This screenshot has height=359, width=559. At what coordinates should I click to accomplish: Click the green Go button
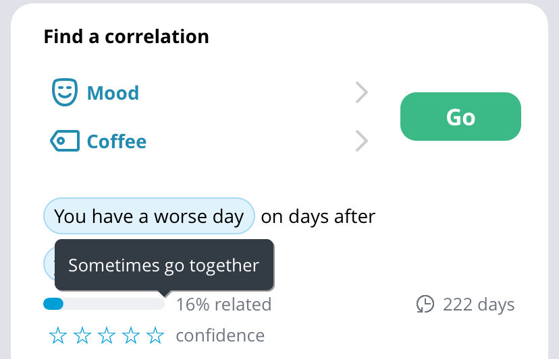tap(460, 117)
